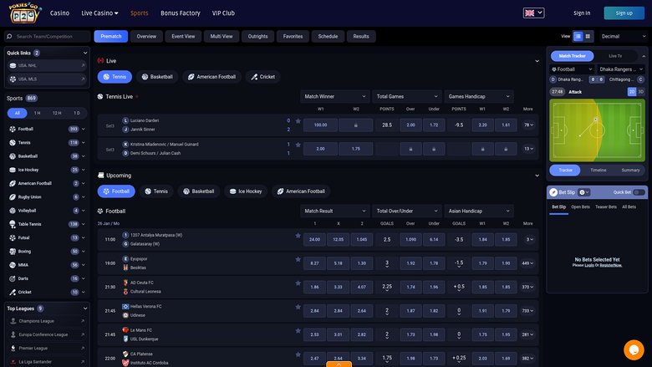Viewport: 652px width, 367px height.
Task: Click MMA icon in sidebar
Action: 13,265
